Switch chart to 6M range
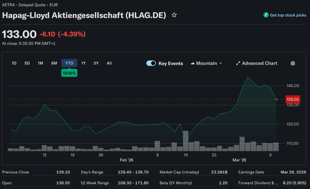 click(54, 63)
